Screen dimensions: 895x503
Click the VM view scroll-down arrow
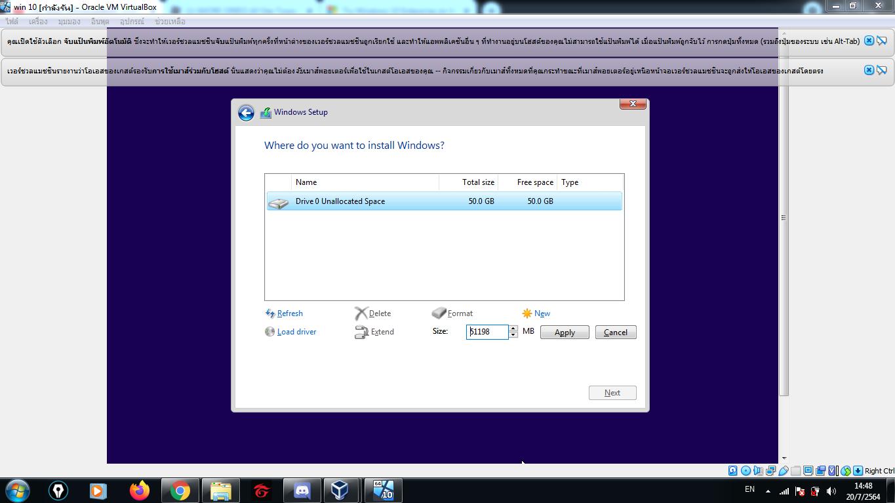(x=784, y=458)
